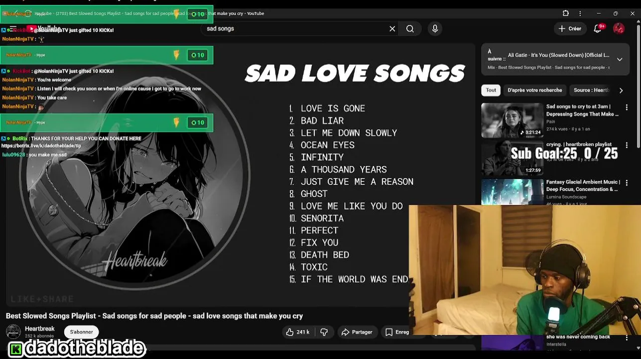
Task: Select the 'Source : Heartb…' filter chip
Action: 591,90
